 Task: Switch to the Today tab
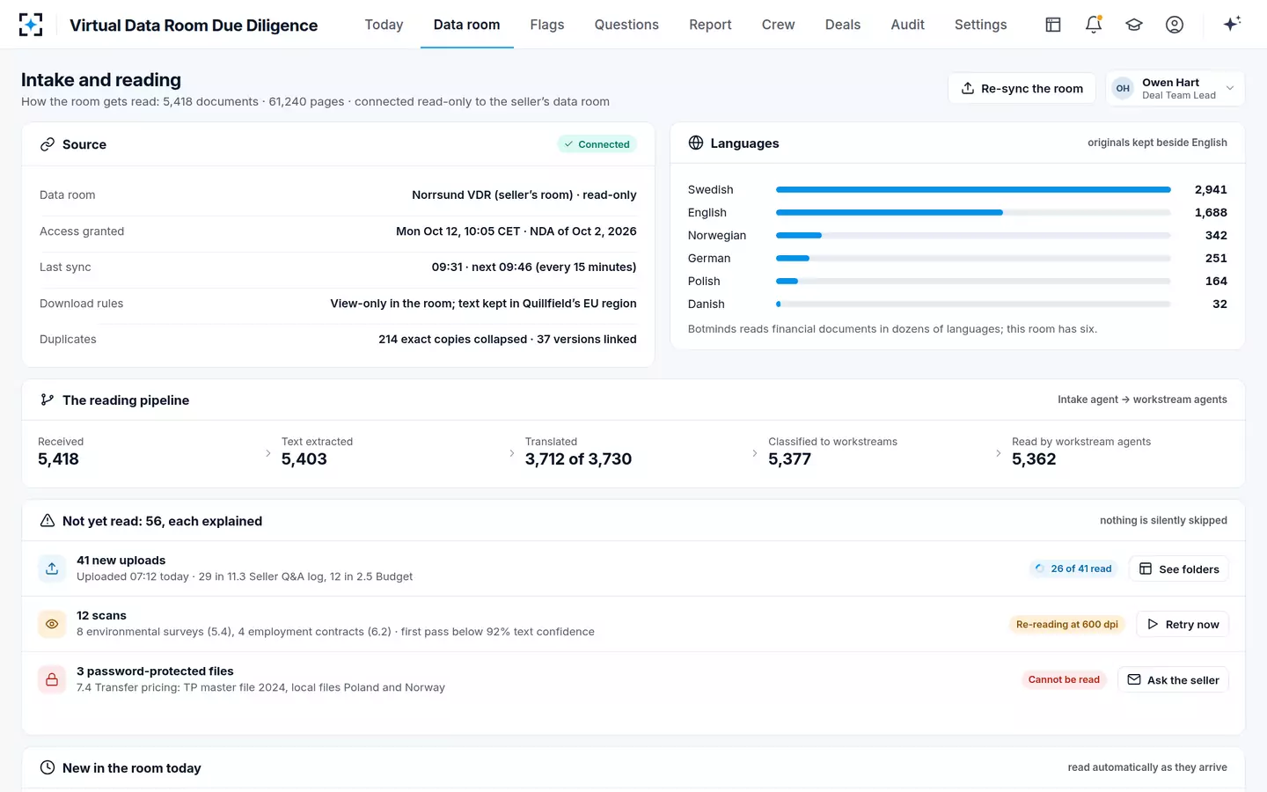(384, 25)
